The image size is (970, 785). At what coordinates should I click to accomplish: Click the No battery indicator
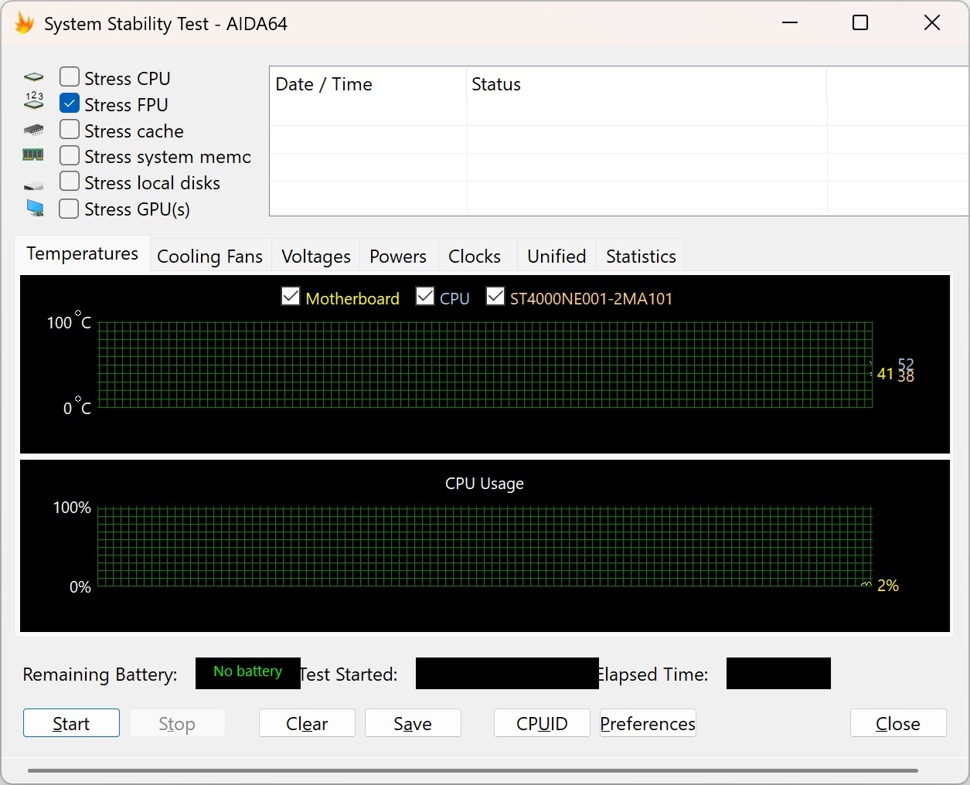[x=247, y=672]
